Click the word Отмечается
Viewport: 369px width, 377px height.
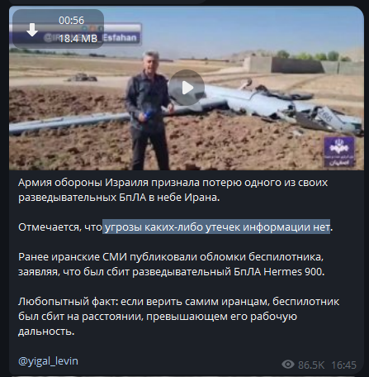tap(50, 227)
